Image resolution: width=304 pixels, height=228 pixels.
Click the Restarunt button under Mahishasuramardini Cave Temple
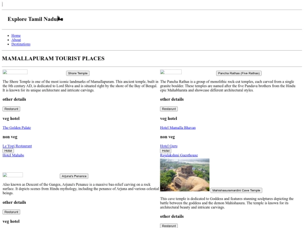(x=169, y=226)
